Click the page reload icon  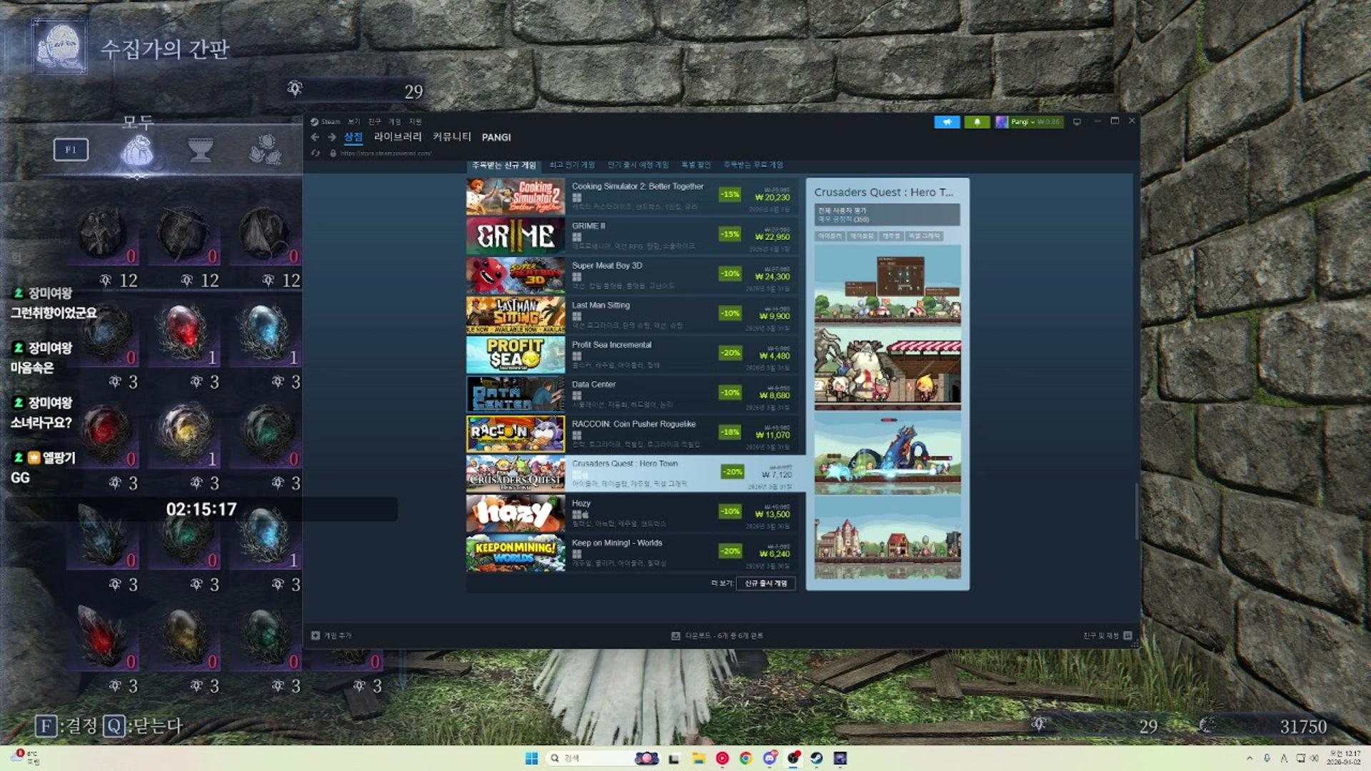[x=316, y=153]
